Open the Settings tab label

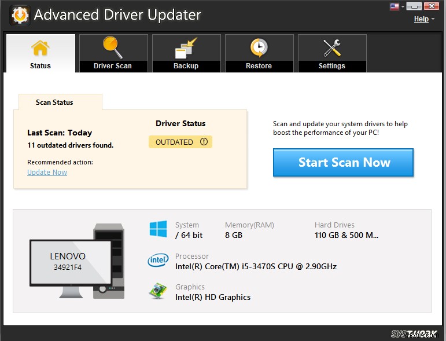point(332,66)
